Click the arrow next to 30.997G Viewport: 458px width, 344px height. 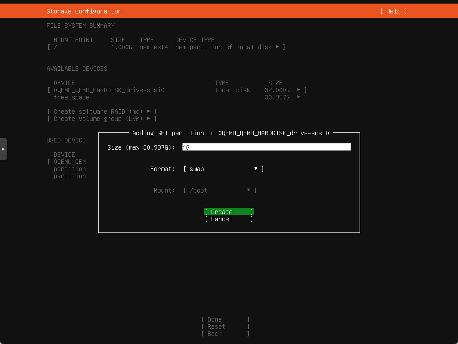(299, 97)
